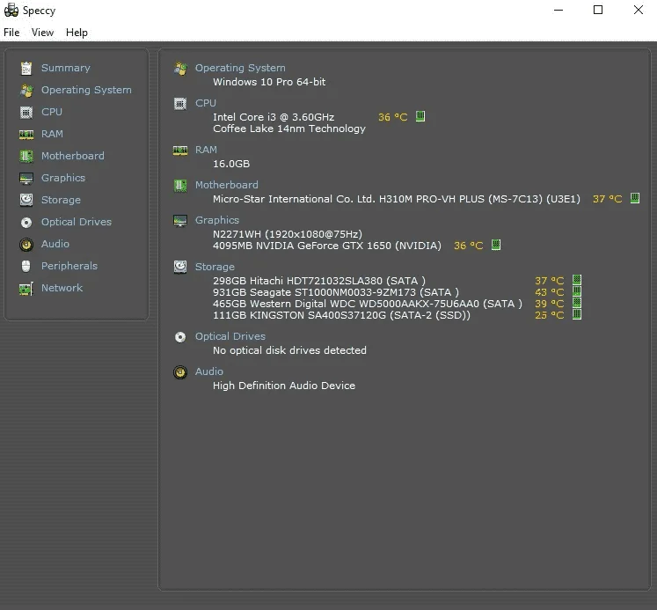Screen dimensions: 657x610
Task: Open Operating System section in sidebar
Action: pyautogui.click(x=86, y=90)
